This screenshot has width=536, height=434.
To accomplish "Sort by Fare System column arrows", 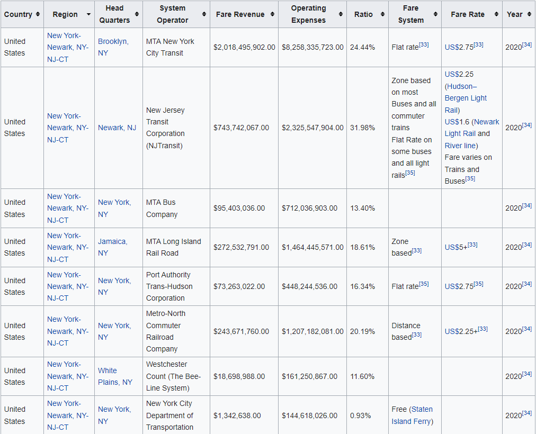I will pyautogui.click(x=435, y=14).
